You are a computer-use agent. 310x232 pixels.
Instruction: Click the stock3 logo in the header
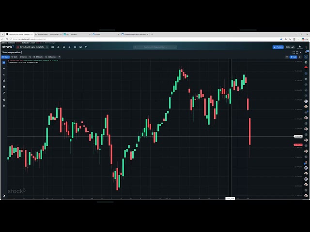[x=8, y=47]
